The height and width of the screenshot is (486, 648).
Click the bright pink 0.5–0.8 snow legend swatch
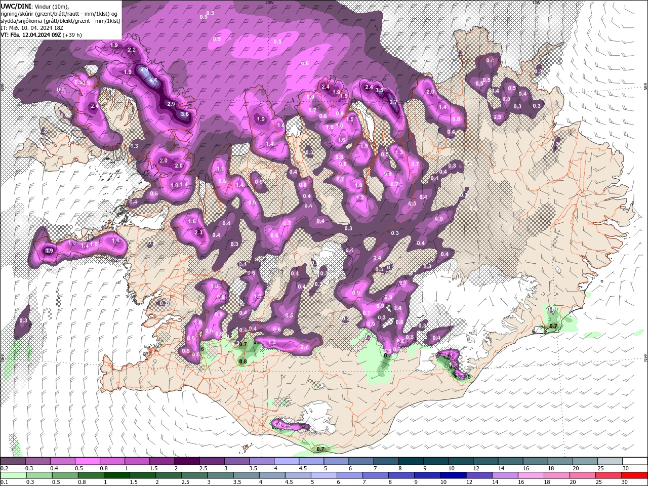pyautogui.click(x=87, y=461)
